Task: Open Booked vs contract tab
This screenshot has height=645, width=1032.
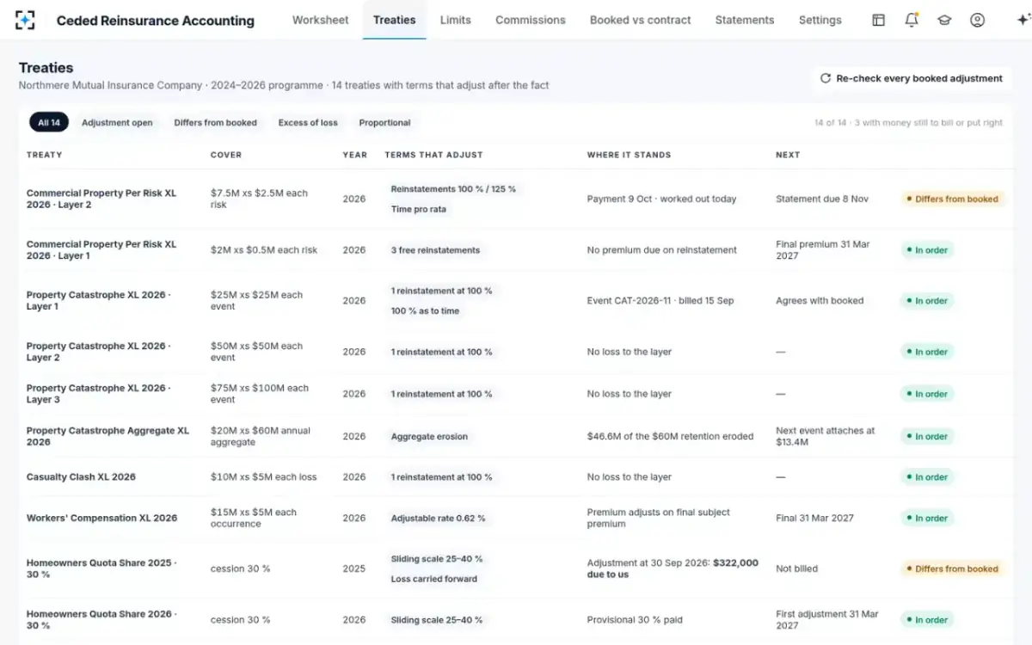Action: [641, 20]
